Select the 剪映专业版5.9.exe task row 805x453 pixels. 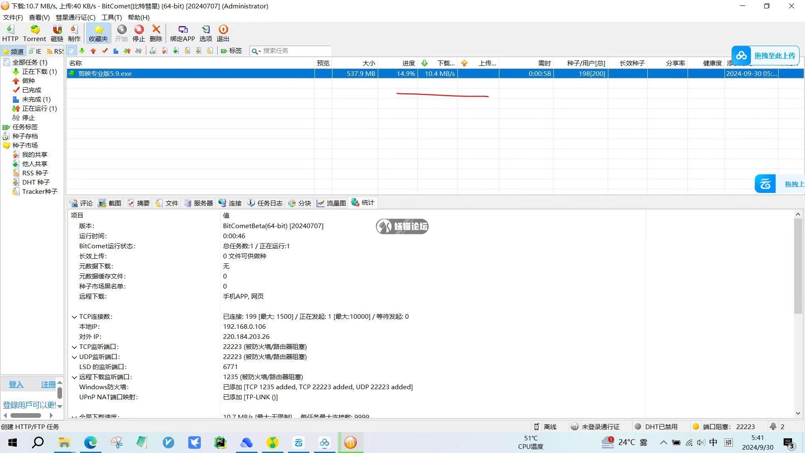(x=435, y=73)
